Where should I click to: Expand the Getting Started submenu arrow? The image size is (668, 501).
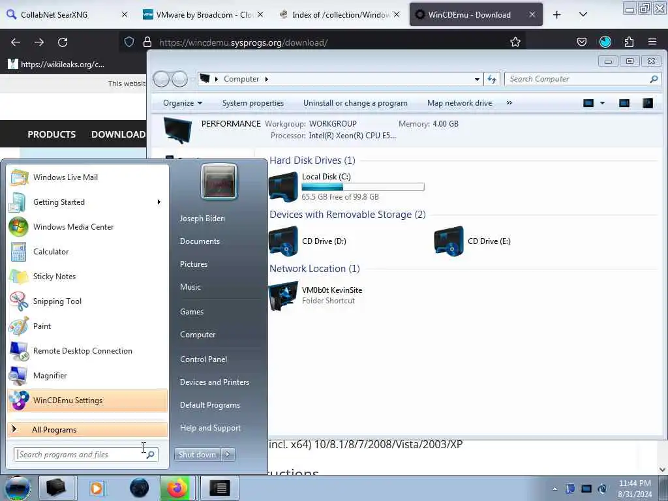tap(159, 202)
